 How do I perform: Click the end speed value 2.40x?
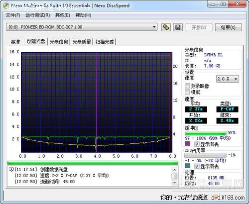pos(227,120)
